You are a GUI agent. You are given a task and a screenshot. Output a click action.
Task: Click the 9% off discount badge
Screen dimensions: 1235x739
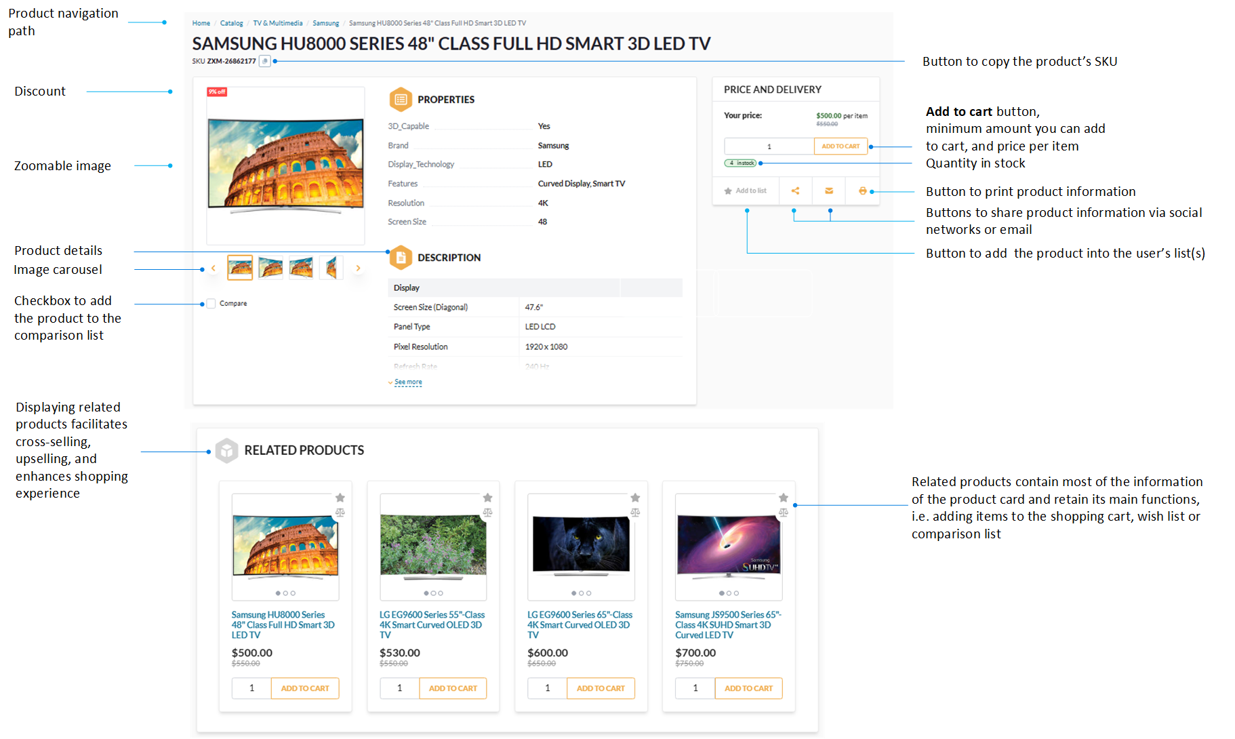coord(217,92)
